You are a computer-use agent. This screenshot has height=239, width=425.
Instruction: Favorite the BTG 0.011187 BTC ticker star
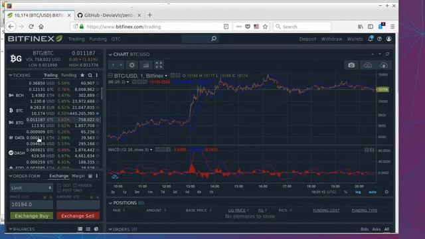(98, 119)
